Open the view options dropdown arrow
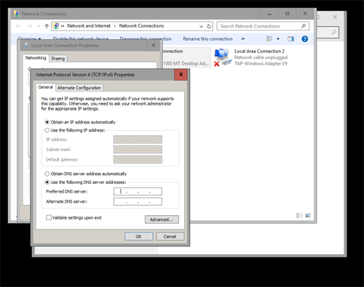This screenshot has width=364, height=287. tap(278, 39)
